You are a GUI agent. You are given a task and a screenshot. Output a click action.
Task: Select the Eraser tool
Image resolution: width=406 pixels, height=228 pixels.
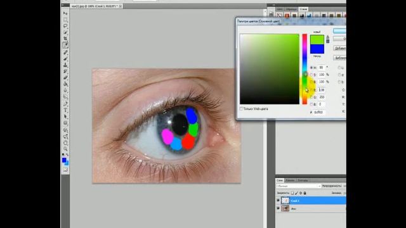pos(65,78)
